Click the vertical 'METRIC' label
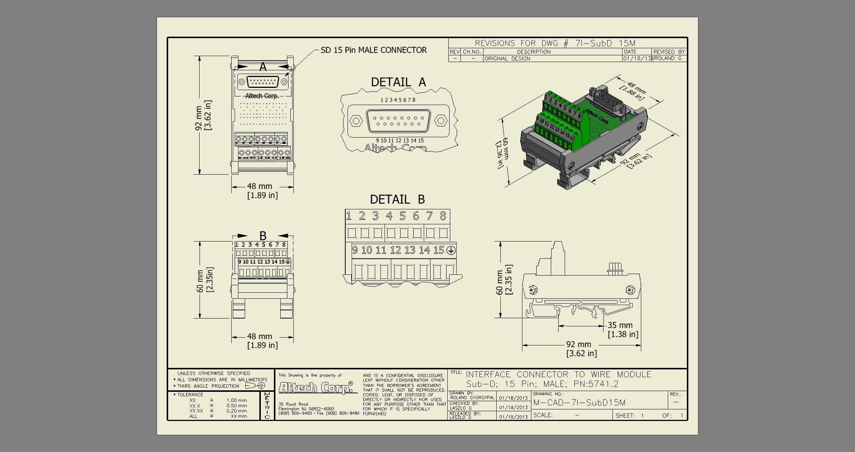The height and width of the screenshot is (452, 855). click(267, 406)
